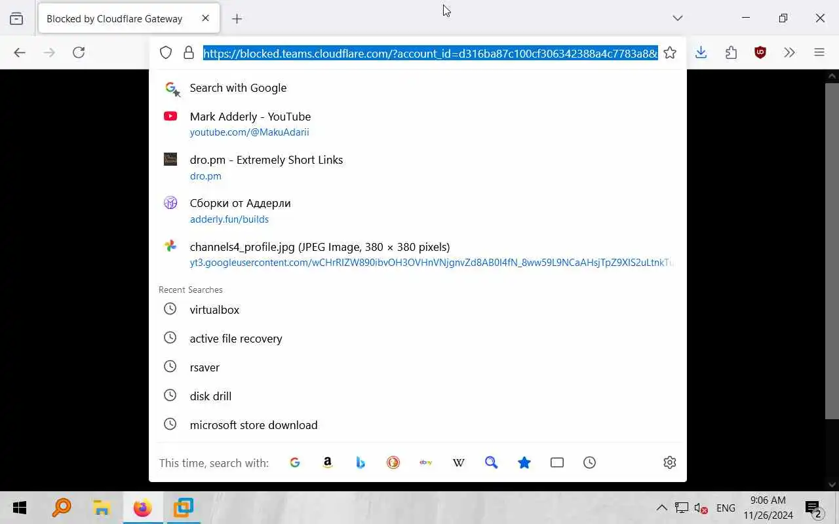Click Firefox taskbar icon
Screen dimensions: 839x524
pyautogui.click(x=142, y=508)
